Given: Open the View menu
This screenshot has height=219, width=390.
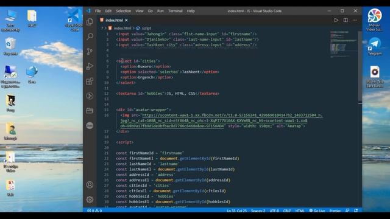Looking at the screenshot, I should pos(140,11).
